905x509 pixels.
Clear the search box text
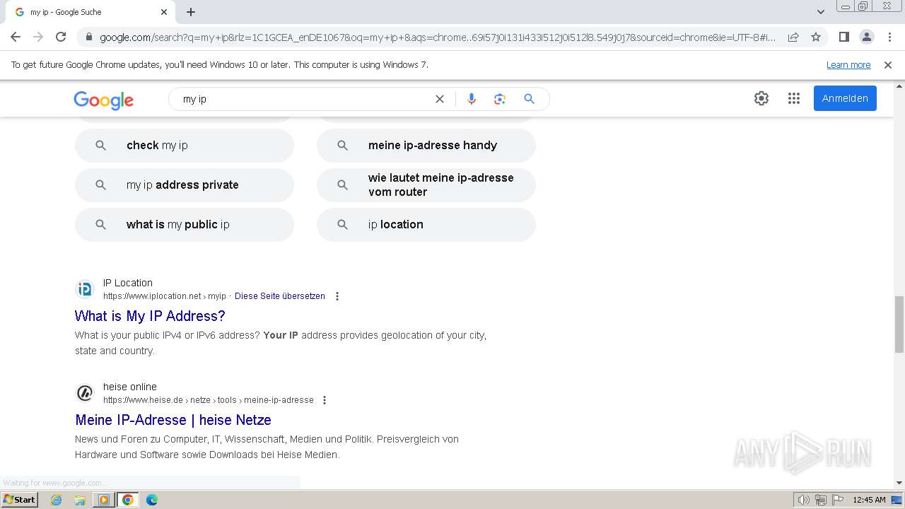[440, 99]
